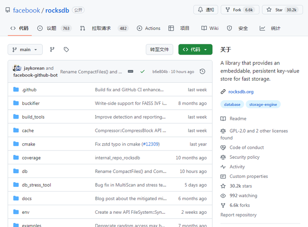
Task: Open the 拉取请求 pull requests tab
Action: [x=104, y=29]
